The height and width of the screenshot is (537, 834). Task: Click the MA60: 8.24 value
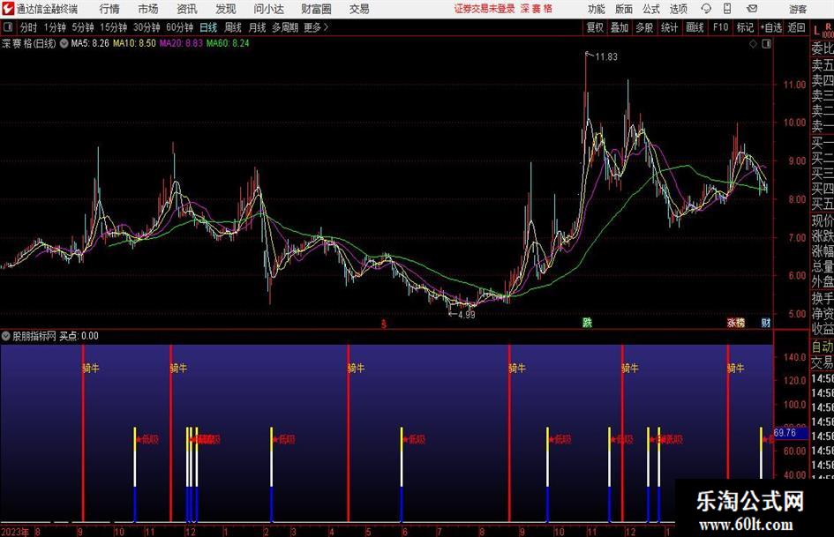(x=228, y=43)
